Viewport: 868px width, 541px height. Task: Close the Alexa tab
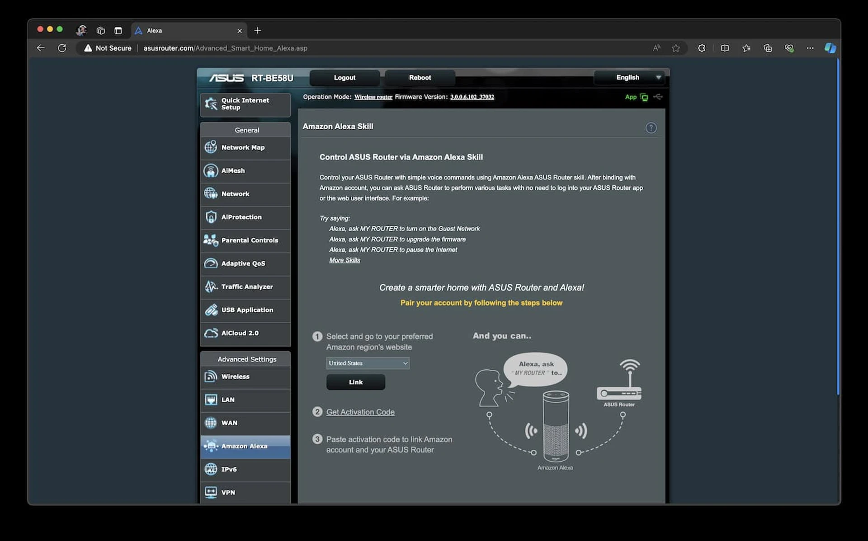[240, 31]
